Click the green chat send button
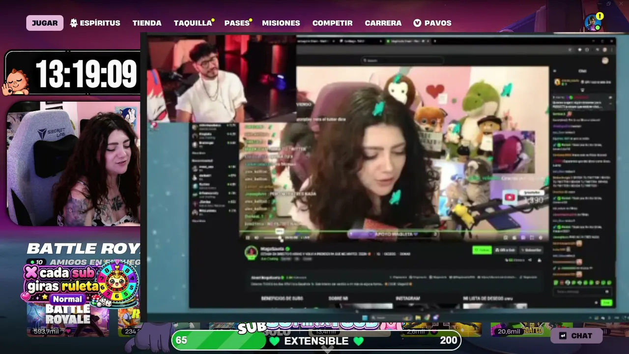629x354 pixels. point(606,303)
